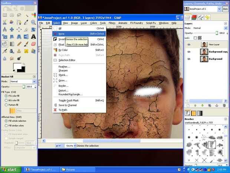The image size is (230, 173).
Task: Click the Auto button in Layers dock
Action: click(225, 9)
